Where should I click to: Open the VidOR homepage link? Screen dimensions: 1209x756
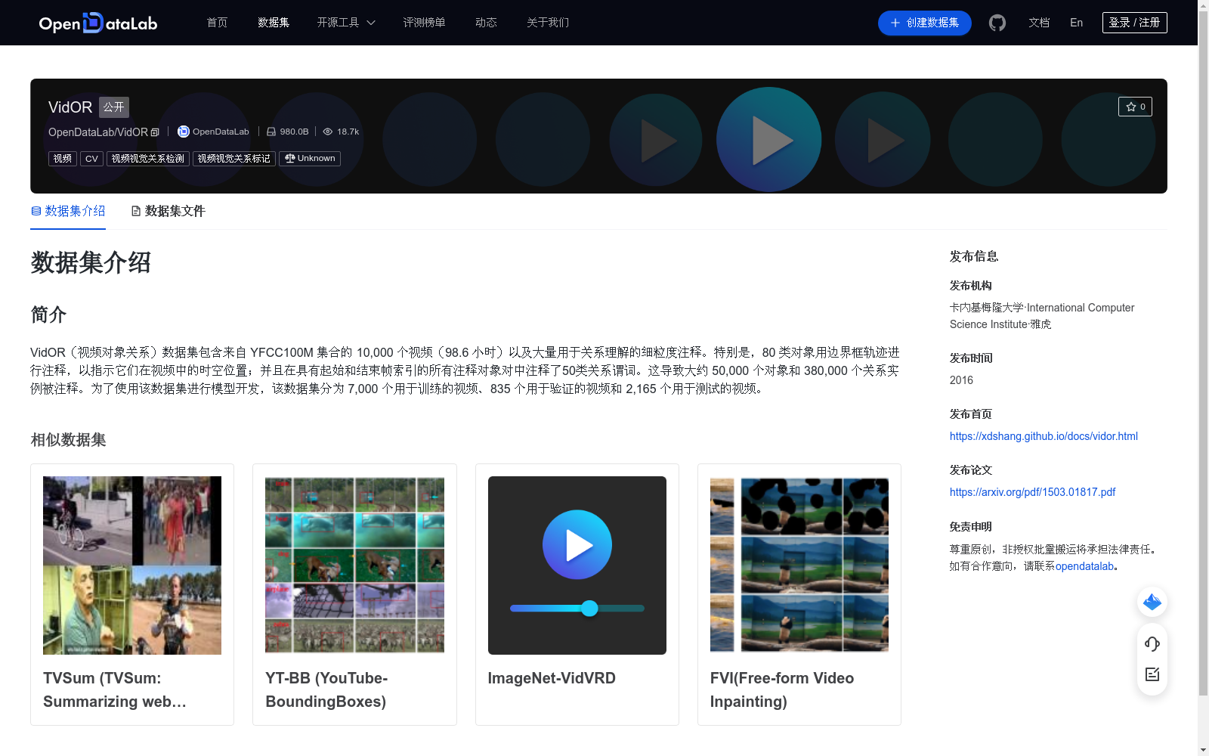coord(1043,436)
